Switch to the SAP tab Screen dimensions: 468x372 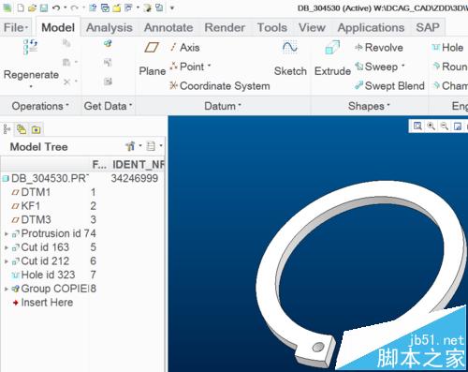(x=428, y=27)
